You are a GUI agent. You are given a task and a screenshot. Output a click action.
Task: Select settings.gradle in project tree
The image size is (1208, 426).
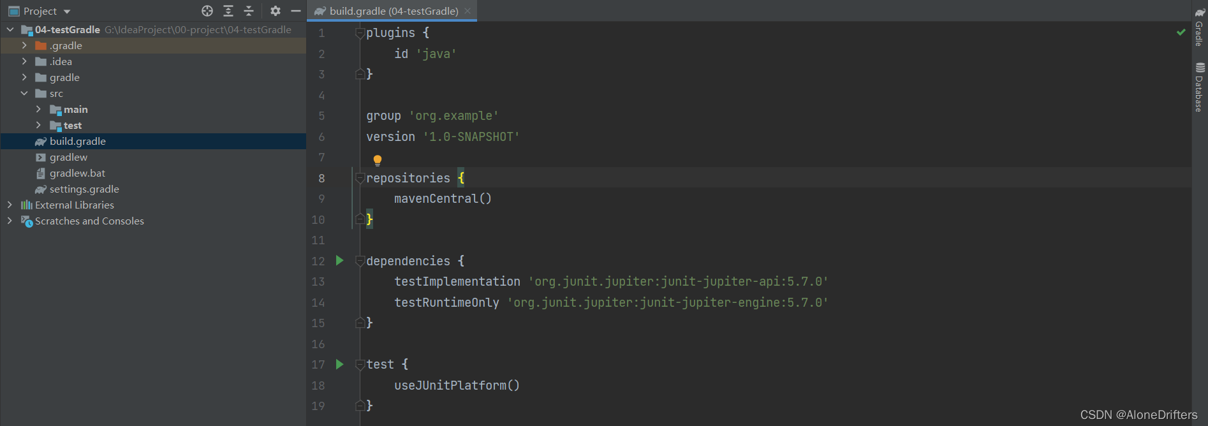153,189
